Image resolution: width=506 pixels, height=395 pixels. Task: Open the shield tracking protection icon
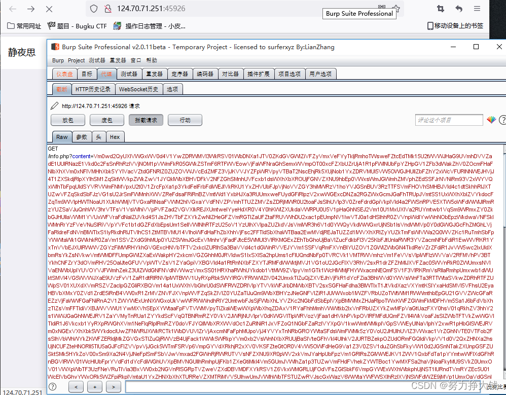coord(94,9)
